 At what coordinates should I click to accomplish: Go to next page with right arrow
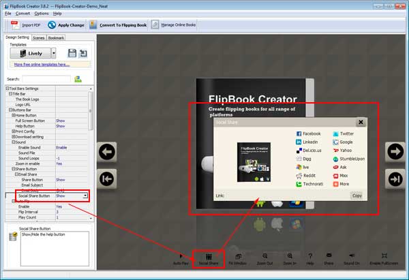[x=395, y=152]
